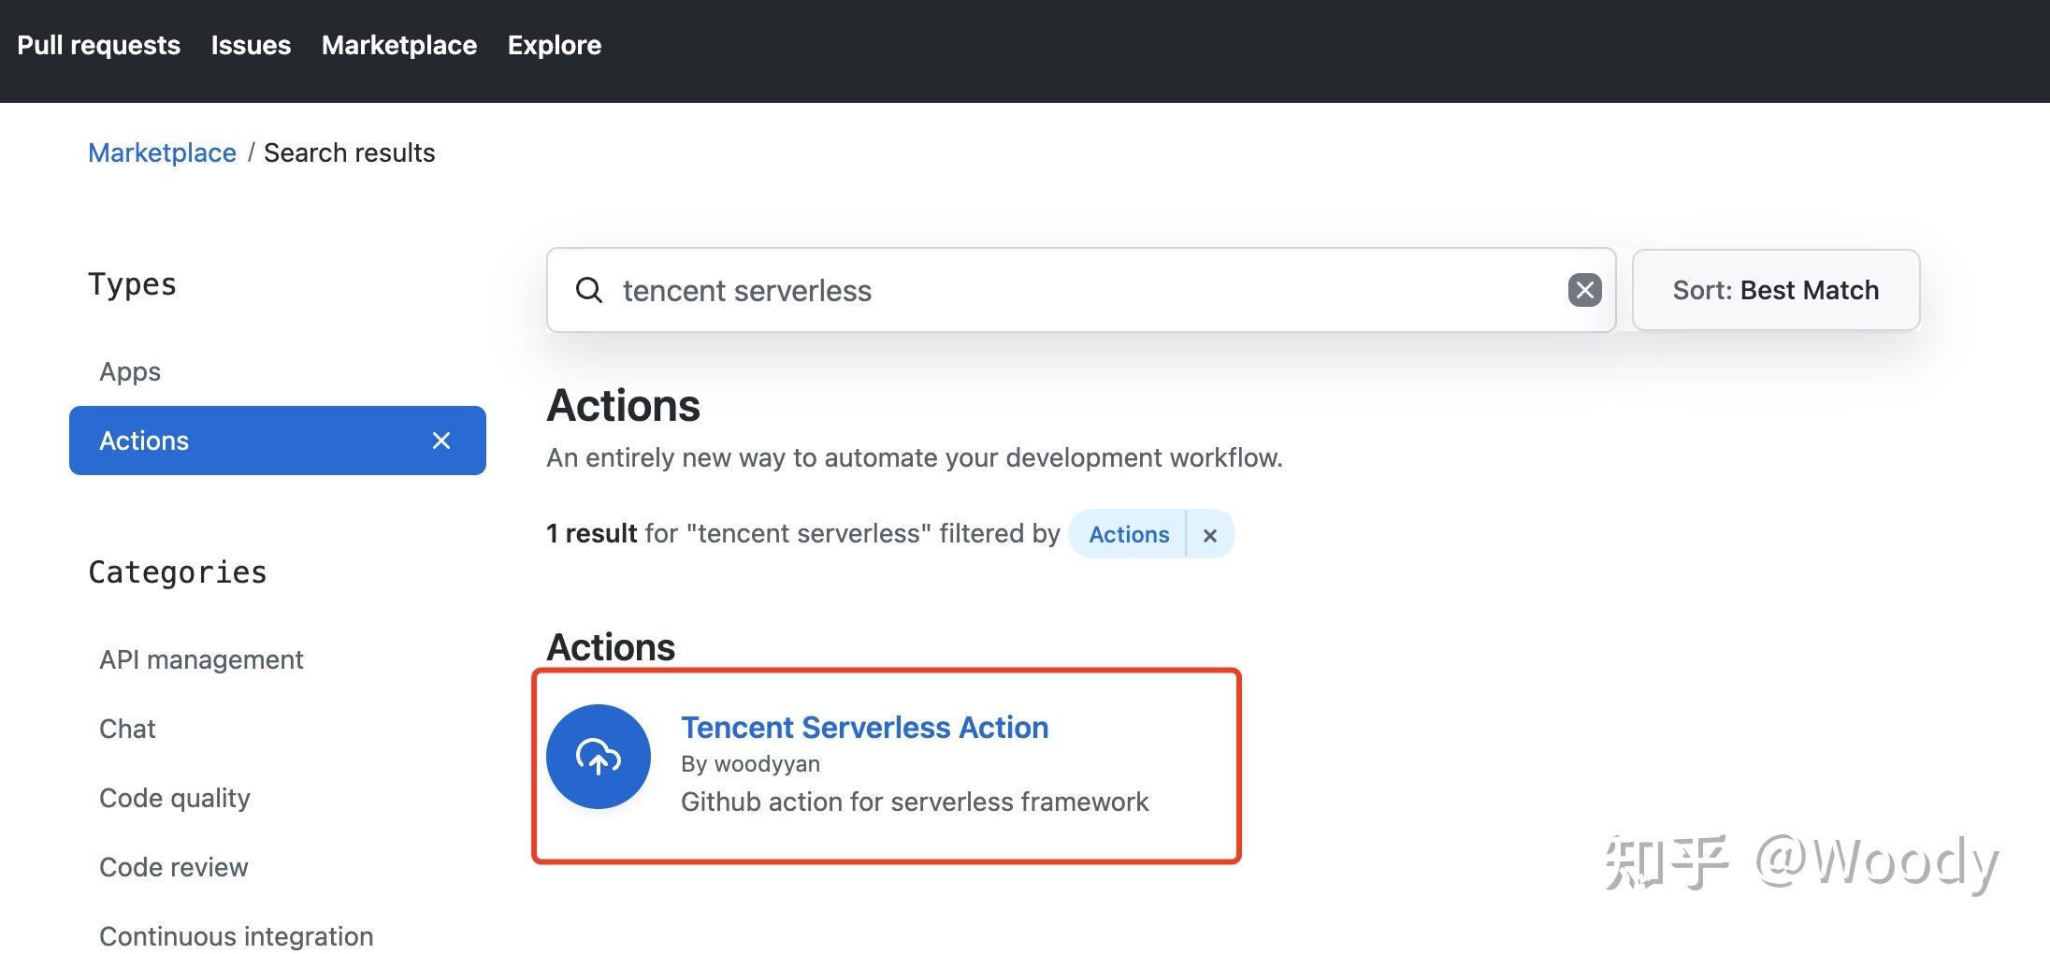Viewport: 2050px width, 954px height.
Task: Filter results by Apps type
Action: tap(129, 371)
